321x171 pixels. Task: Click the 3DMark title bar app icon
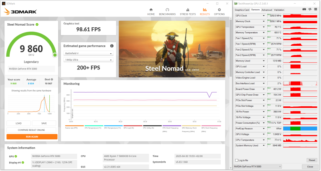(4, 4)
